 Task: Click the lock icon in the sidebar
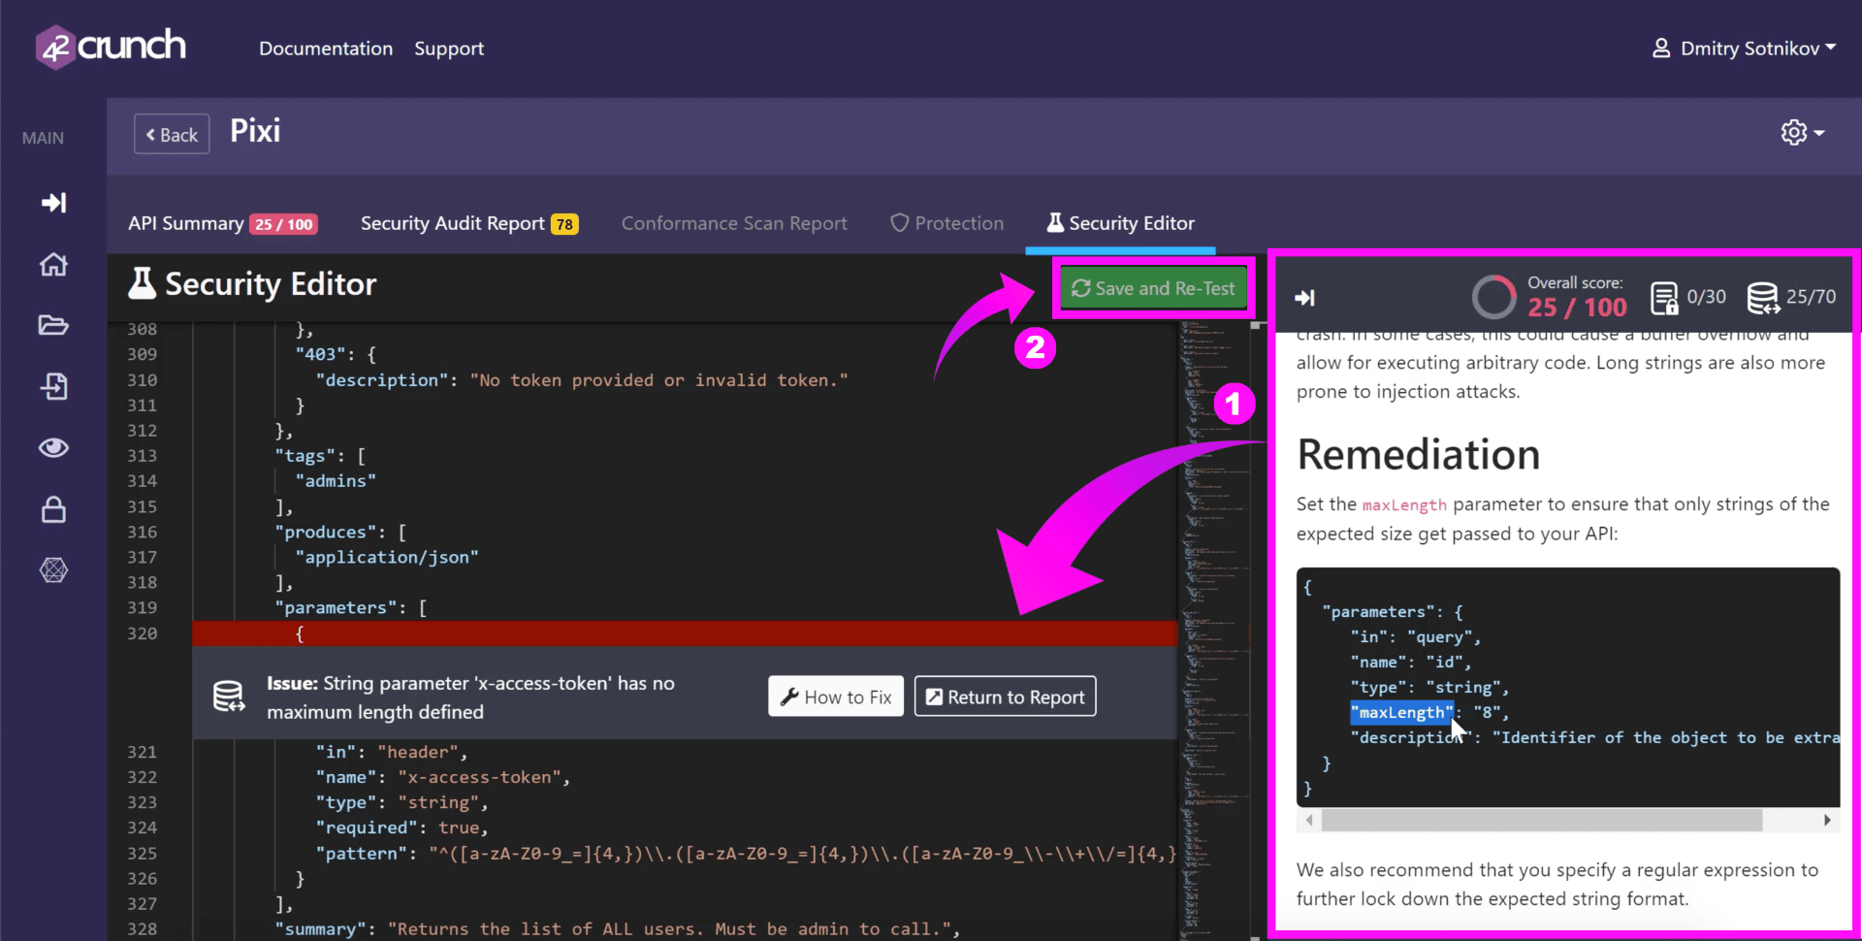[x=53, y=509]
